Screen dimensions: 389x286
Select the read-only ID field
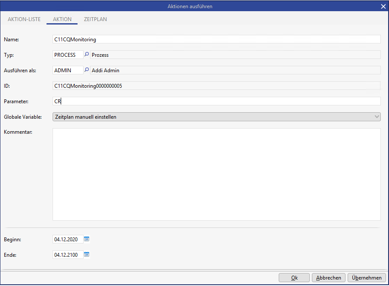[x=216, y=86]
